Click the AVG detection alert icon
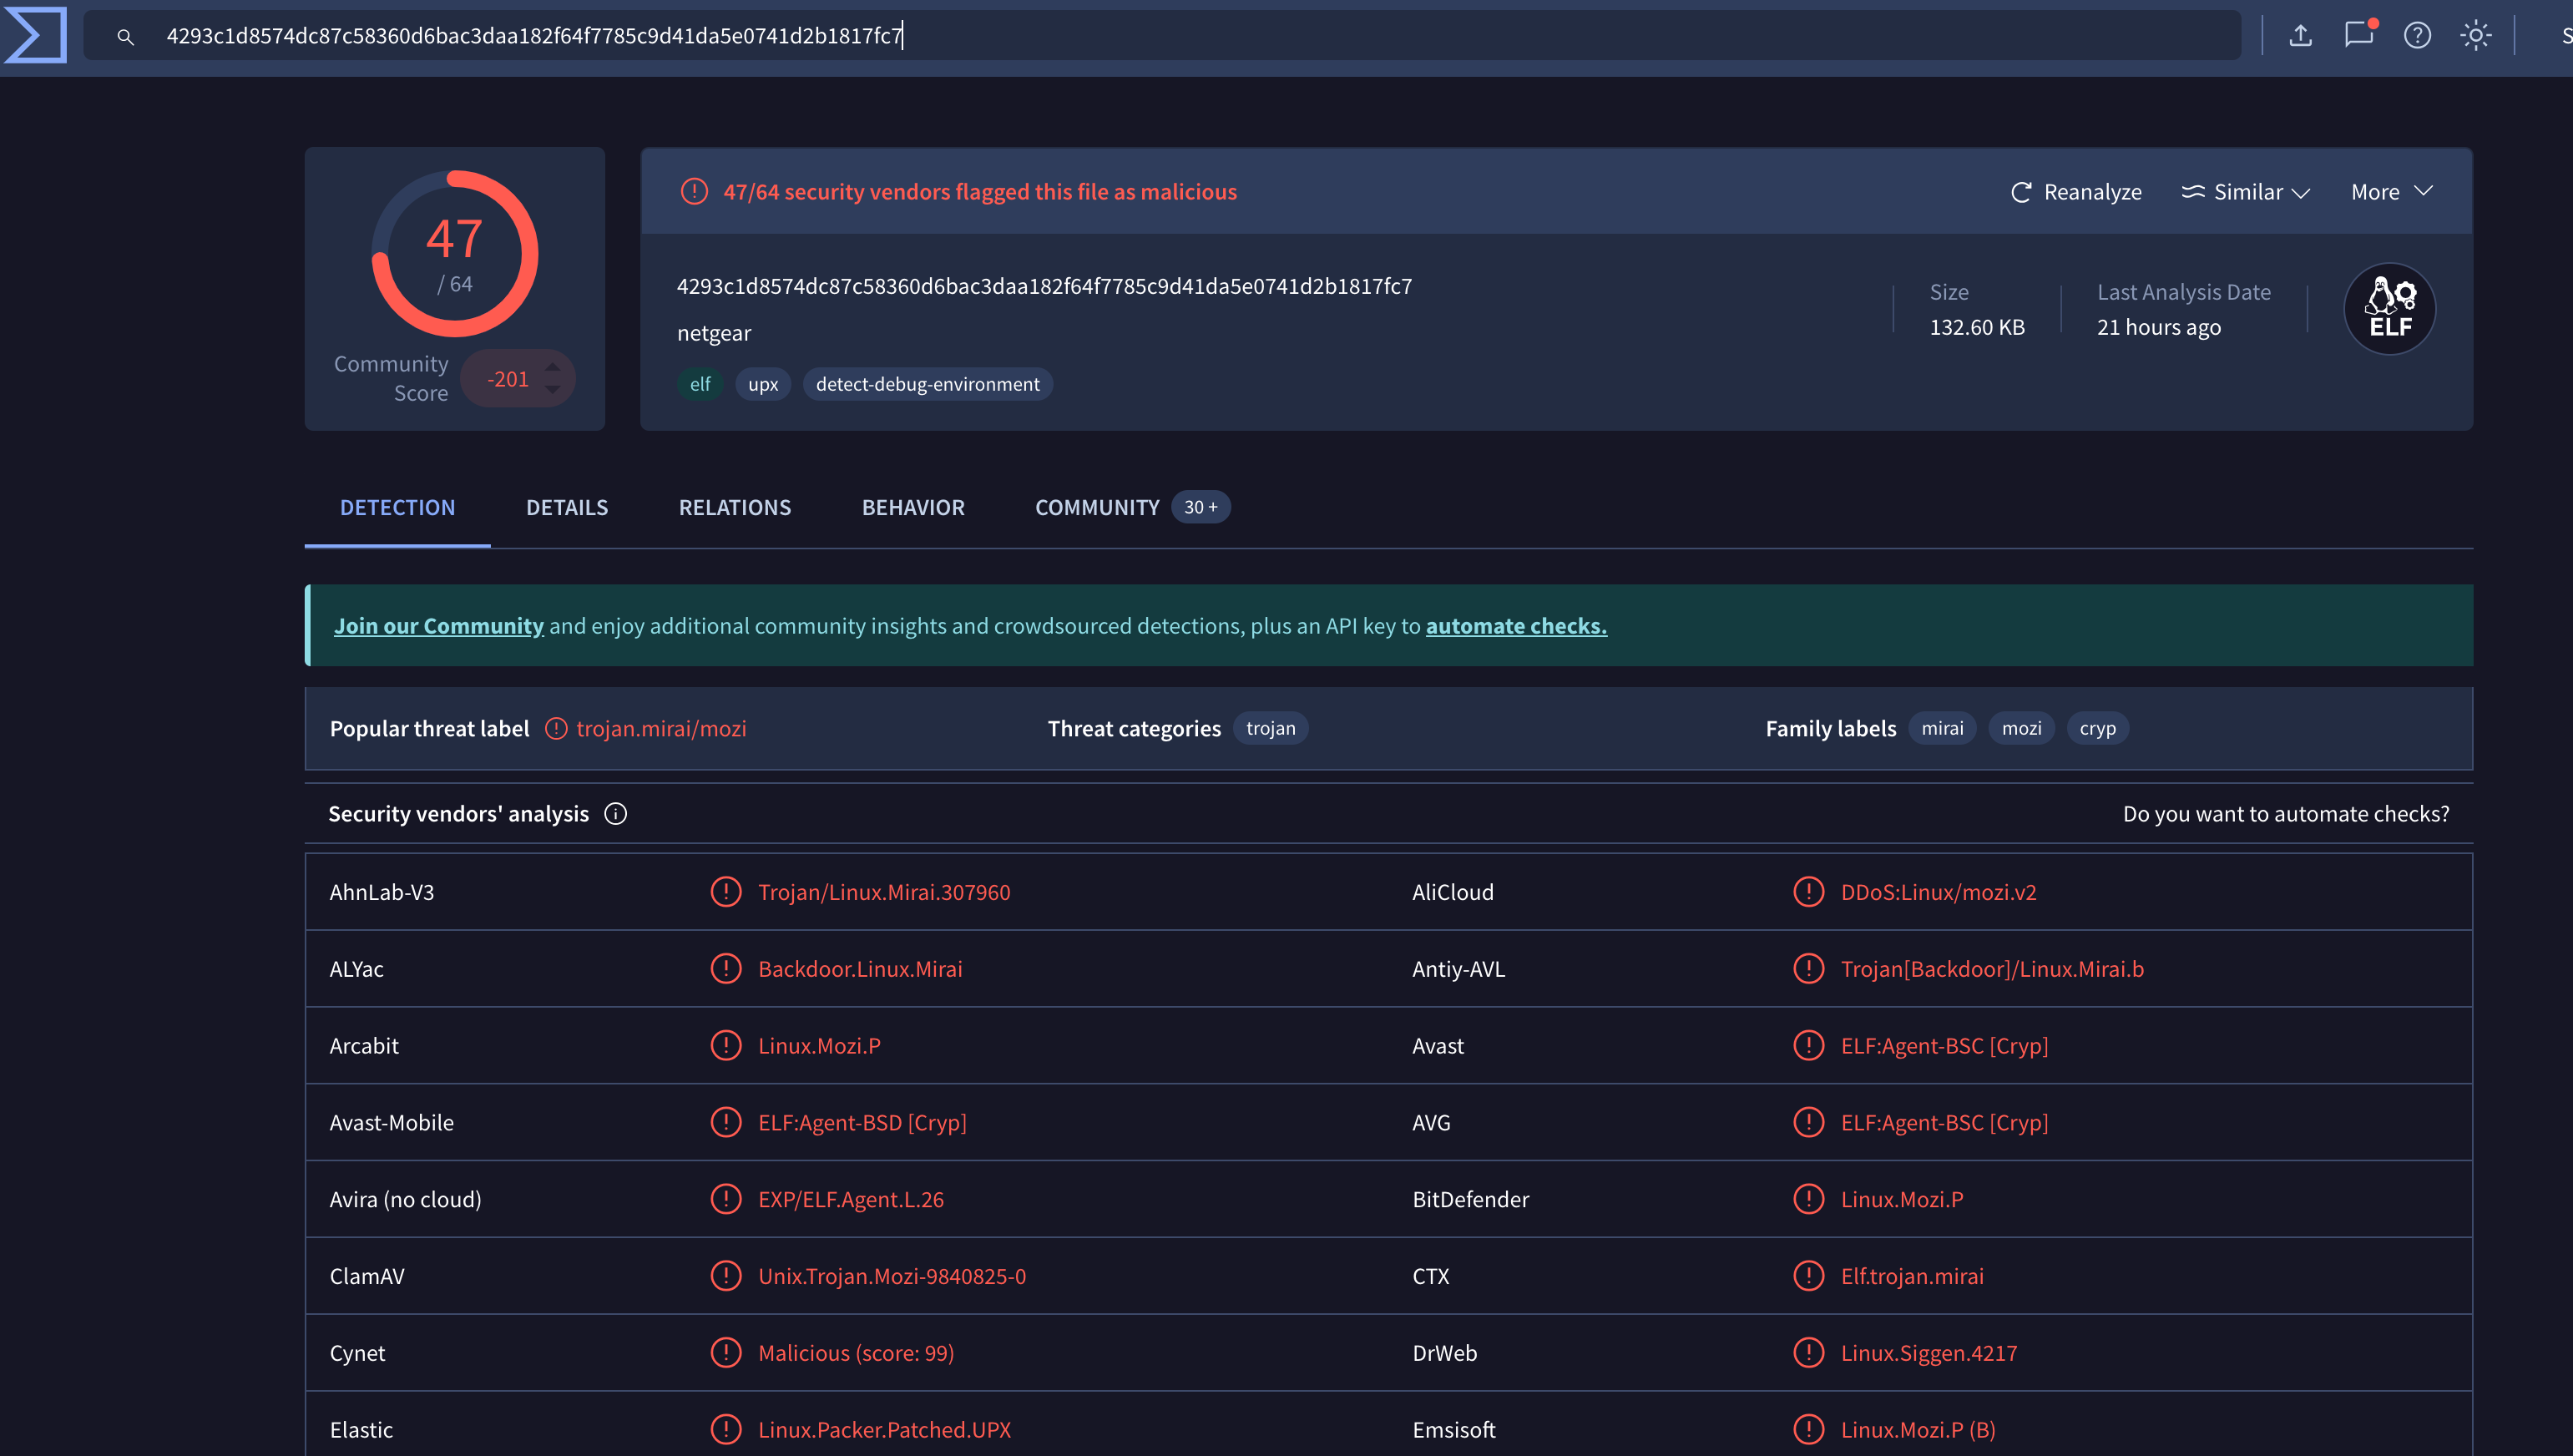 click(1808, 1122)
